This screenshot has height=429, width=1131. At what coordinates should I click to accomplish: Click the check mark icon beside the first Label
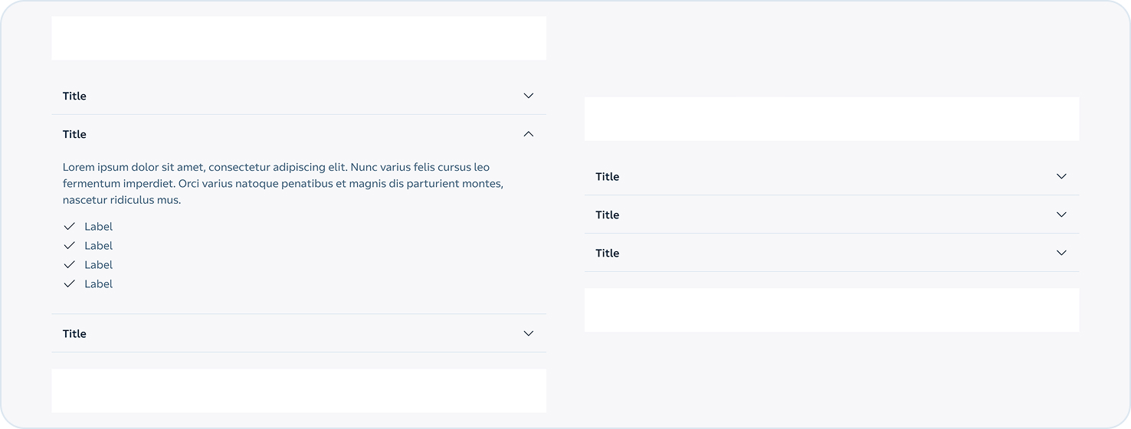(x=70, y=227)
